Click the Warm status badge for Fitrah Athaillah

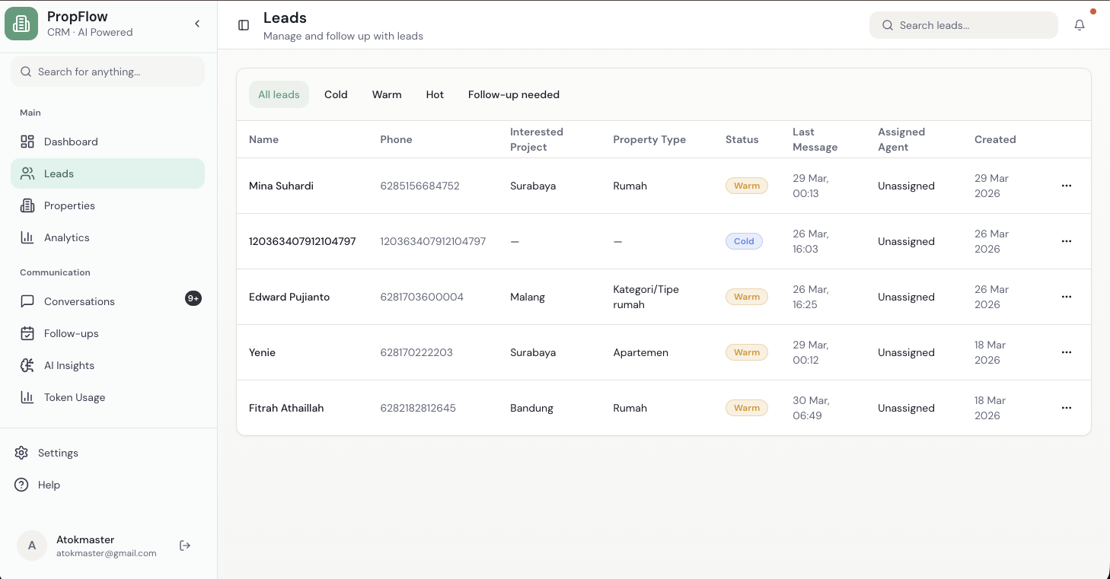(747, 408)
